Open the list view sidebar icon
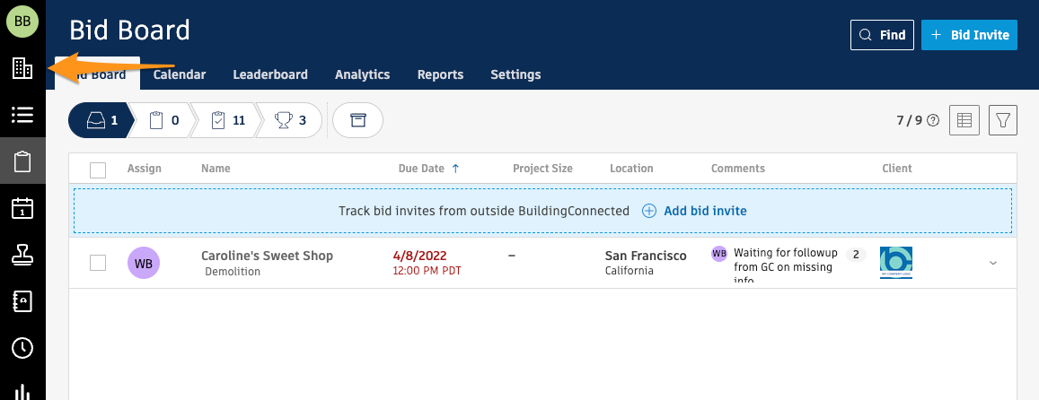The width and height of the screenshot is (1039, 400). click(22, 115)
